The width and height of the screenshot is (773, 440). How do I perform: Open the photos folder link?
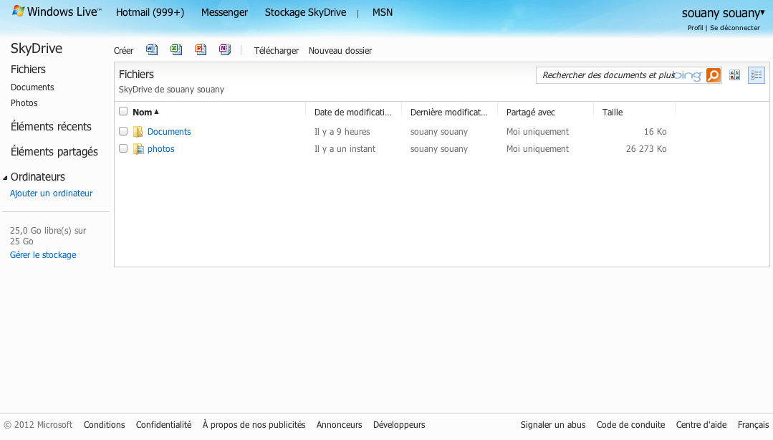coord(160,149)
